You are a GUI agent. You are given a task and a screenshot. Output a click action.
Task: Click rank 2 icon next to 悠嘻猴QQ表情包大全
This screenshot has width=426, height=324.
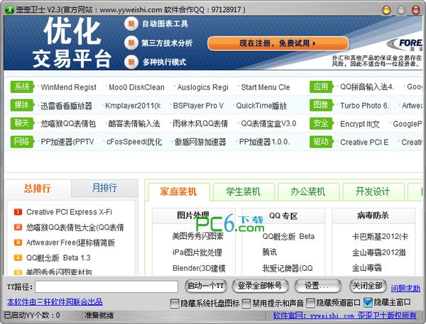pos(18,227)
